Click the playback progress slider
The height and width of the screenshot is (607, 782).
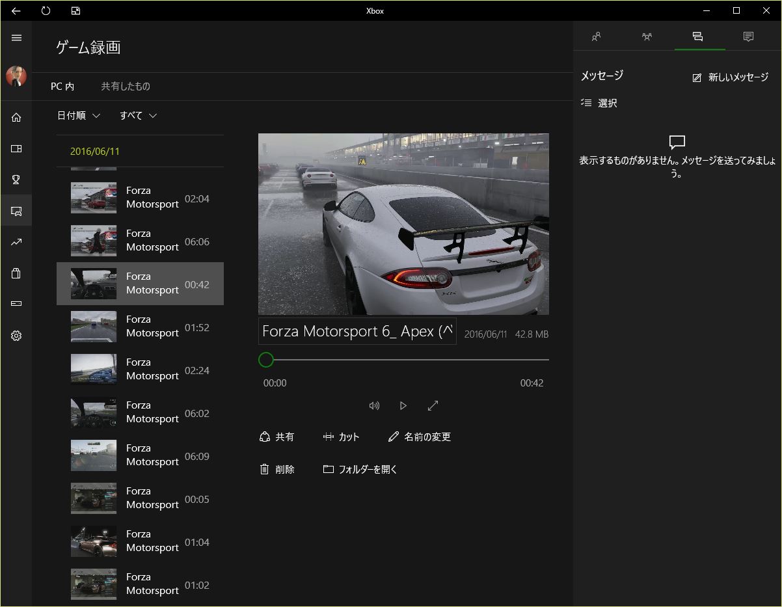tap(403, 360)
